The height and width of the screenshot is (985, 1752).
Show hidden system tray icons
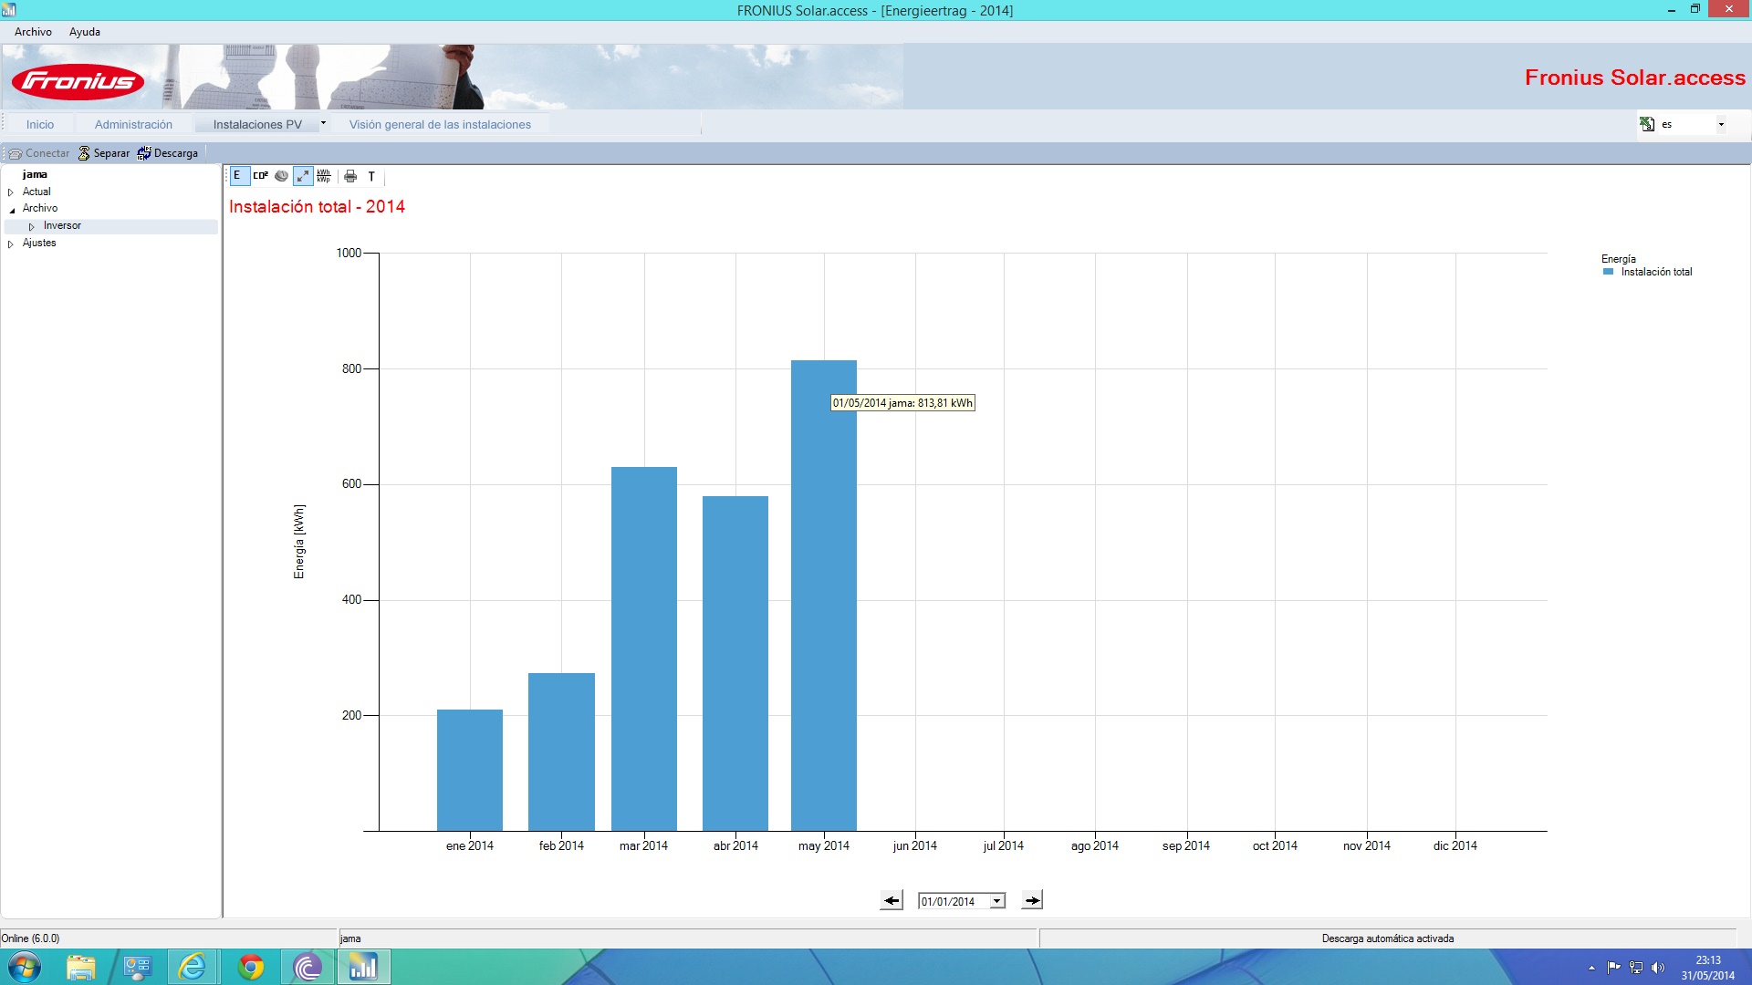click(1591, 968)
